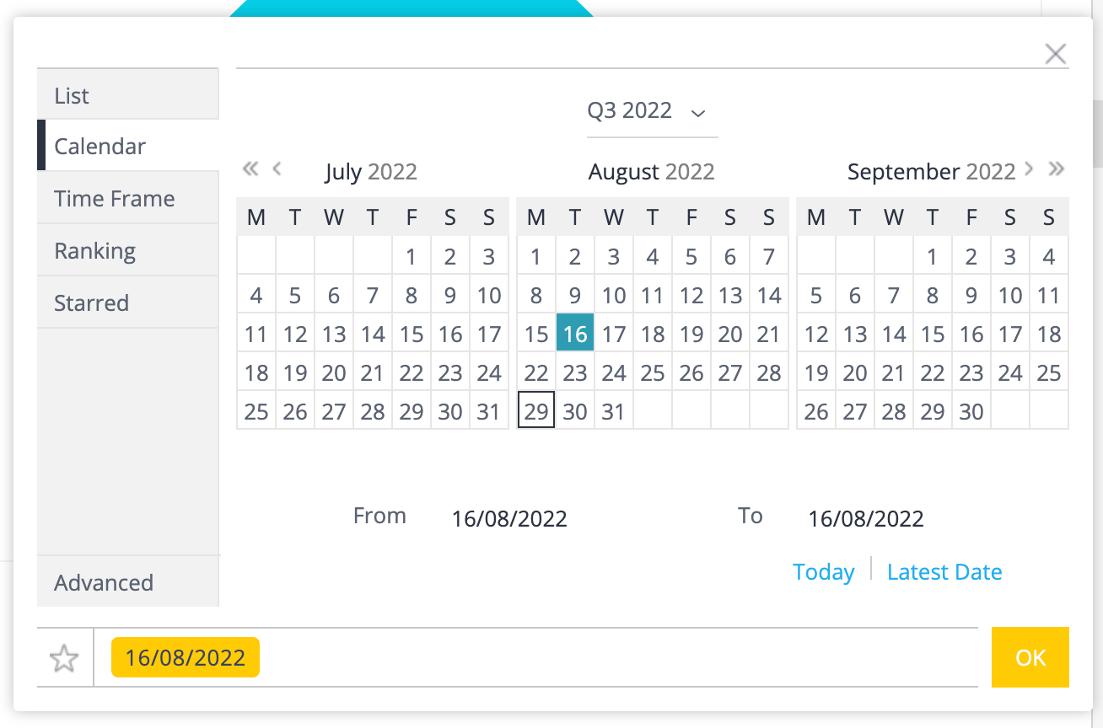Click the star favorite icon
Viewport: 1103px width, 728px height.
[64, 658]
